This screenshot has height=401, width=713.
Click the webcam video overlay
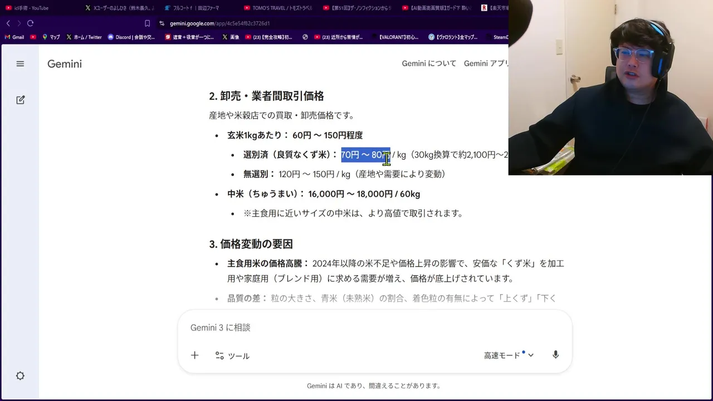(x=611, y=87)
